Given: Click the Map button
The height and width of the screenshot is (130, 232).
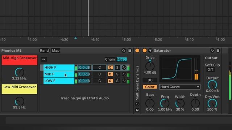Looking at the screenshot, I should (55, 51).
